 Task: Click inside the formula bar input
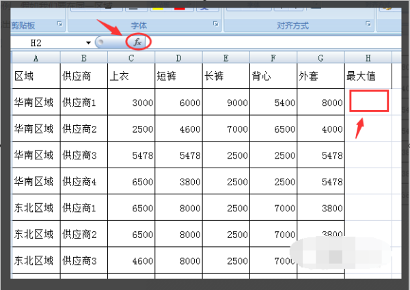coord(273,42)
